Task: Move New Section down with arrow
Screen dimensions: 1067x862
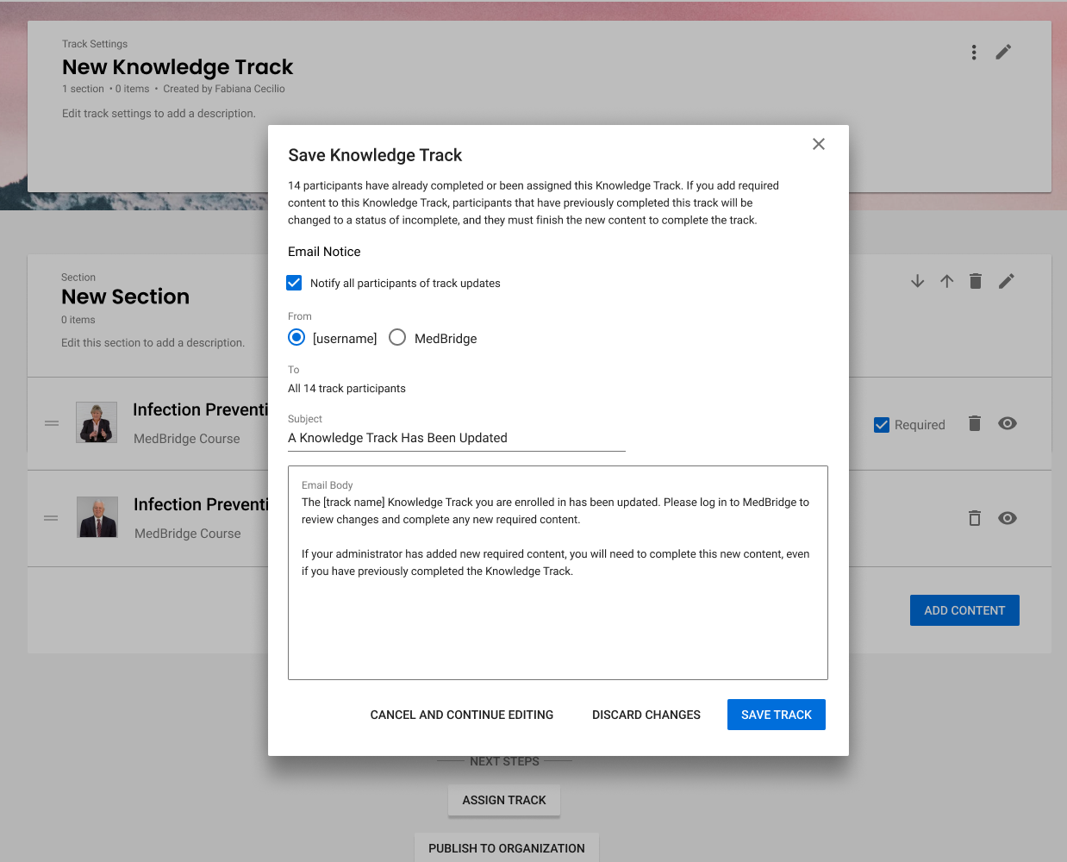Action: tap(918, 281)
